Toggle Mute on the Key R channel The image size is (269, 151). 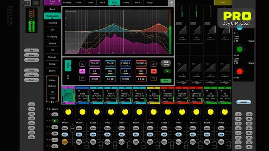[108, 128]
